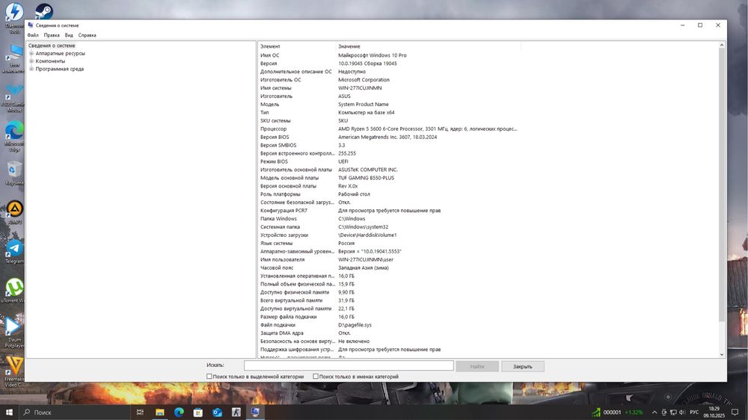748x420 pixels.
Task: Click the scroll-down arrow of details list
Action: 721,354
